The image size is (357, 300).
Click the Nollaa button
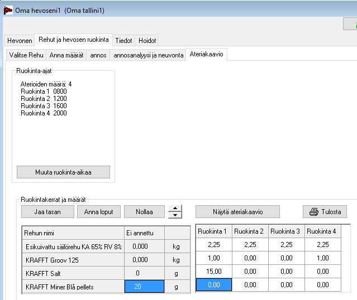144,212
